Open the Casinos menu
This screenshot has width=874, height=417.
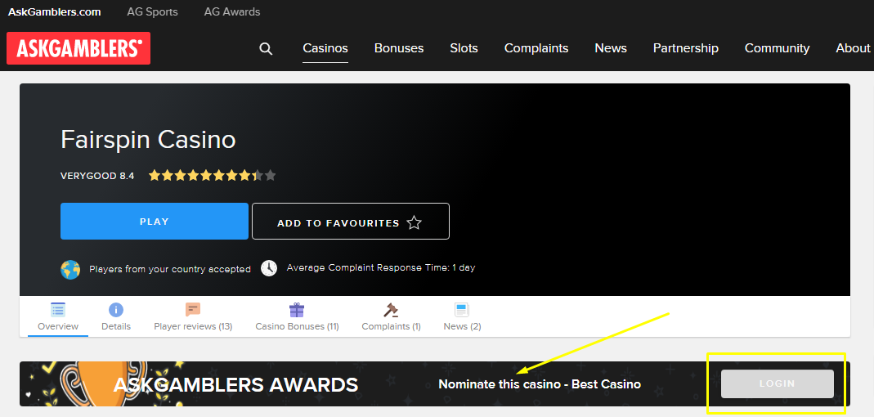point(325,48)
